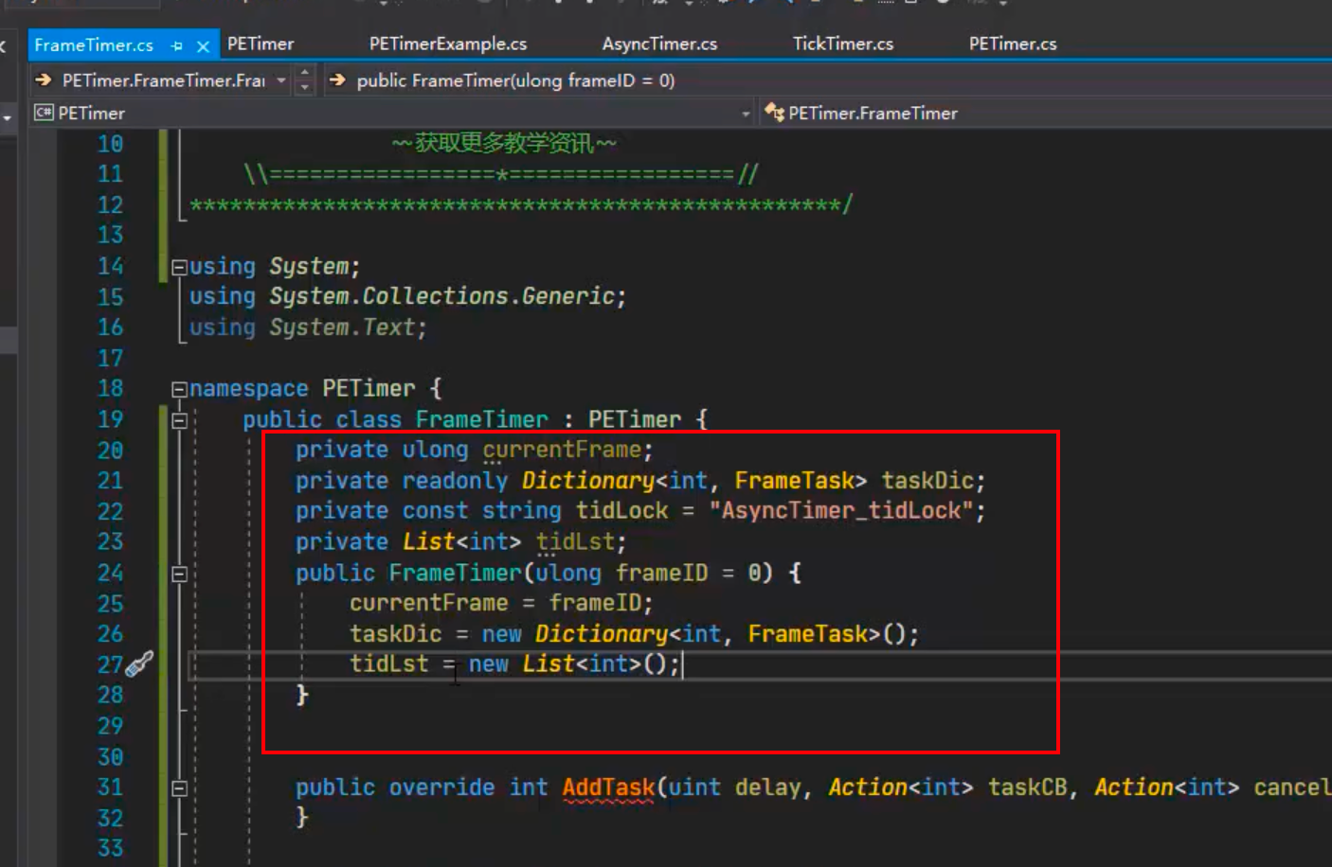Collapse the FrameTimer class outline at line 19
The image size is (1332, 867).
pos(179,420)
